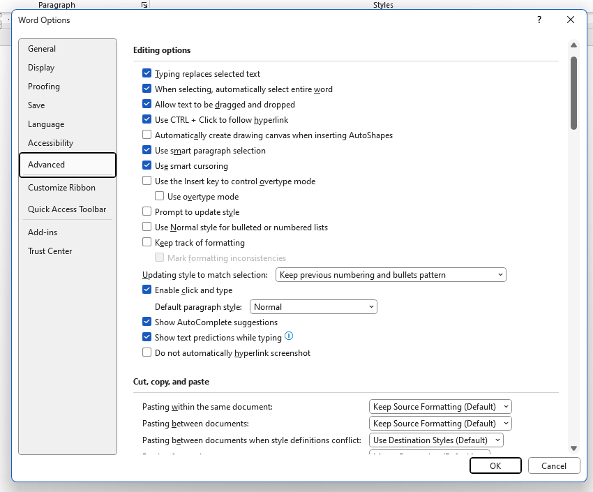Viewport: 593px width, 492px height.
Task: Select the General category
Action: [x=67, y=49]
